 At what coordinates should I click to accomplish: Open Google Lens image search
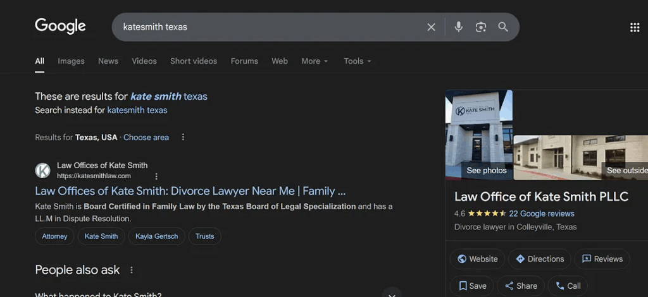481,27
